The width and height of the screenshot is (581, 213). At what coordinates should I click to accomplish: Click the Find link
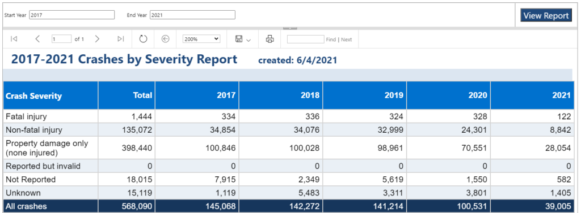point(331,40)
